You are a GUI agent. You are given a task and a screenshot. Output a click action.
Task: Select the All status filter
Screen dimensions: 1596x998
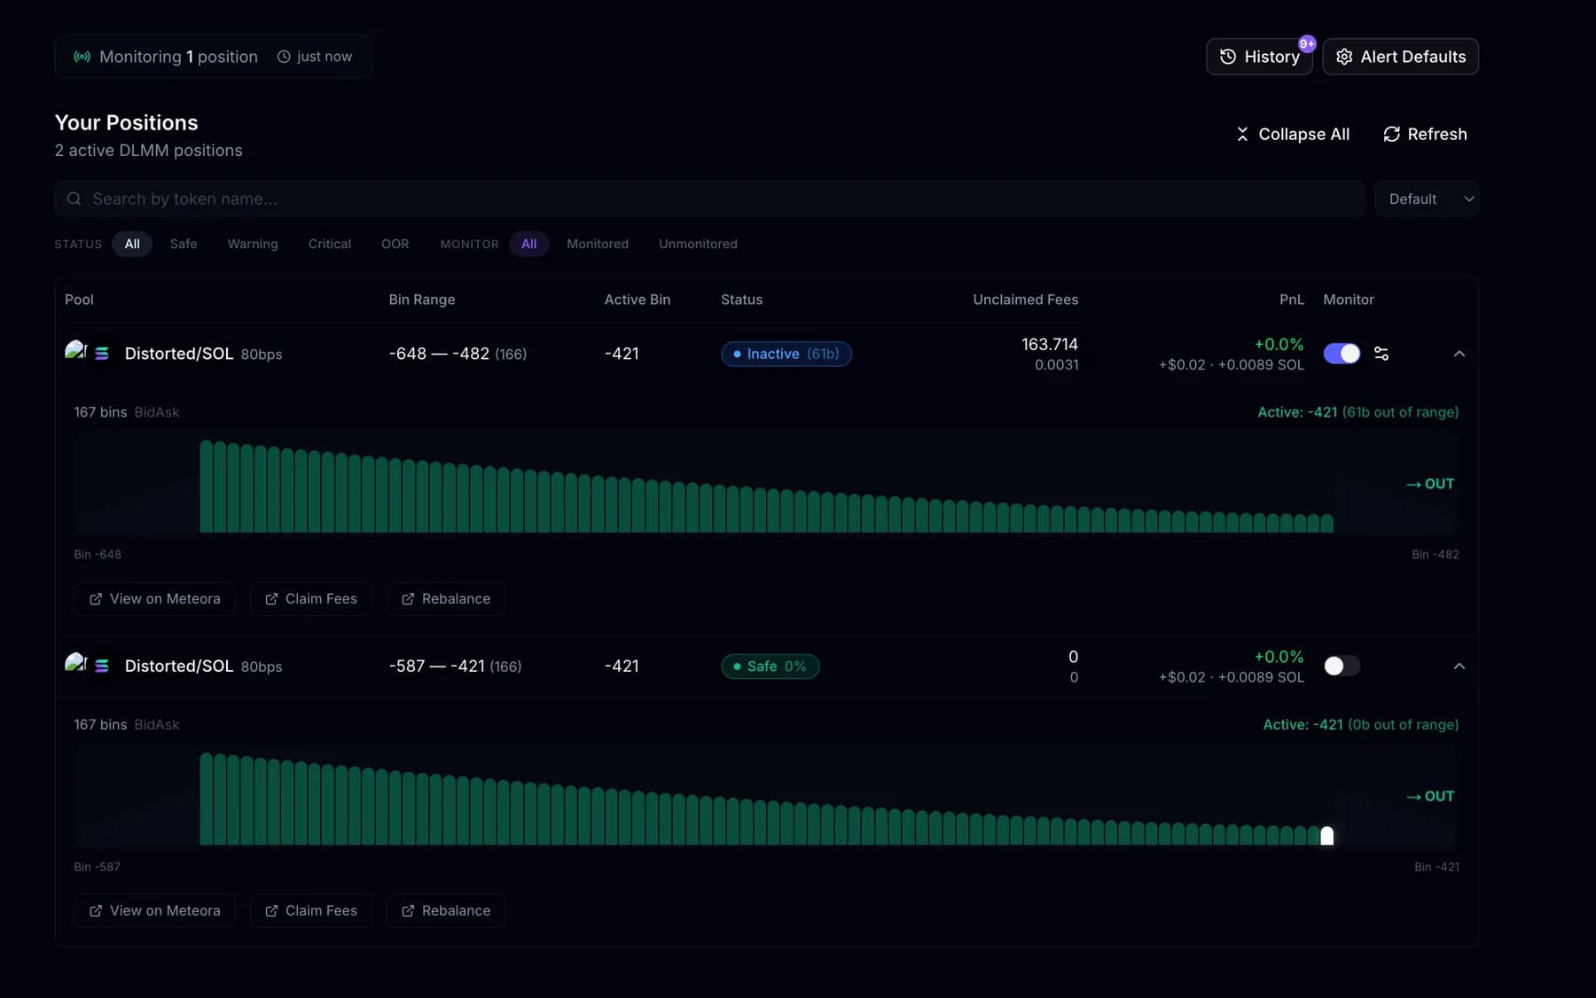(x=132, y=244)
